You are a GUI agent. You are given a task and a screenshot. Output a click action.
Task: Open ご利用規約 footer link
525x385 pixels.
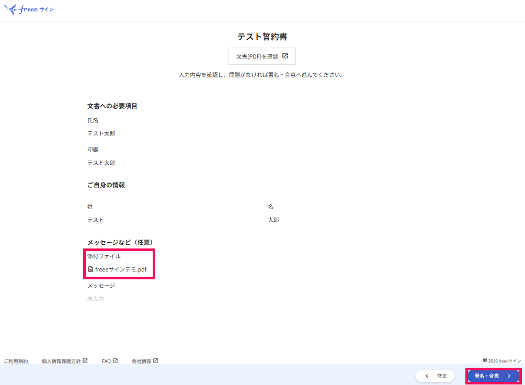[x=16, y=361]
